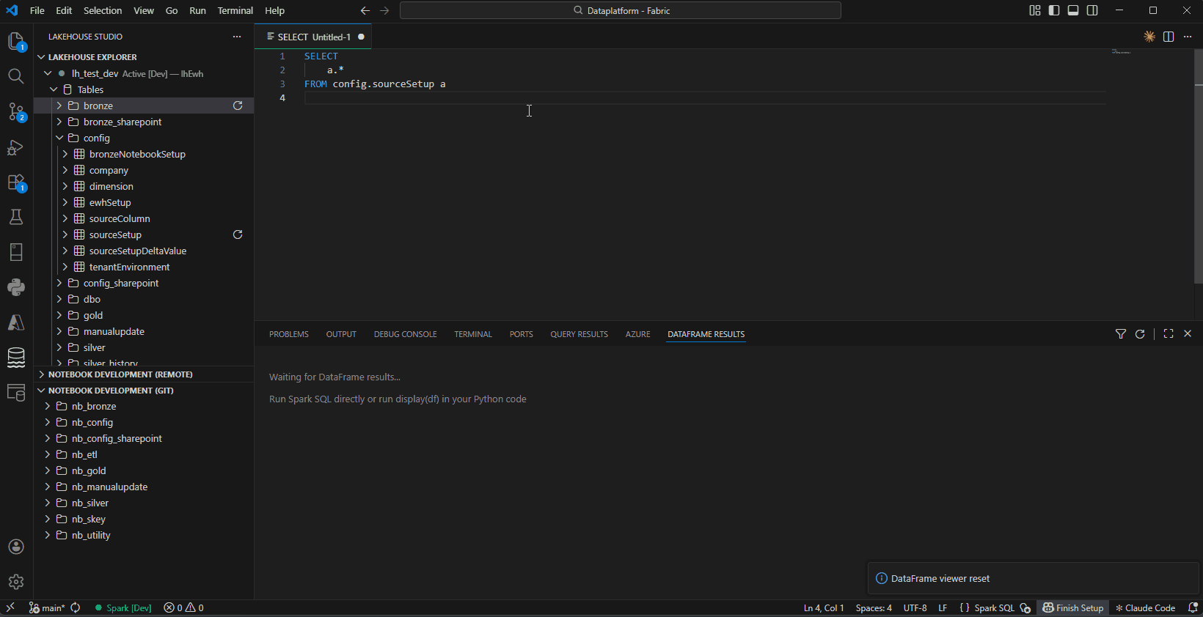
Task: Open the Explorer view in activity bar
Action: [x=16, y=42]
